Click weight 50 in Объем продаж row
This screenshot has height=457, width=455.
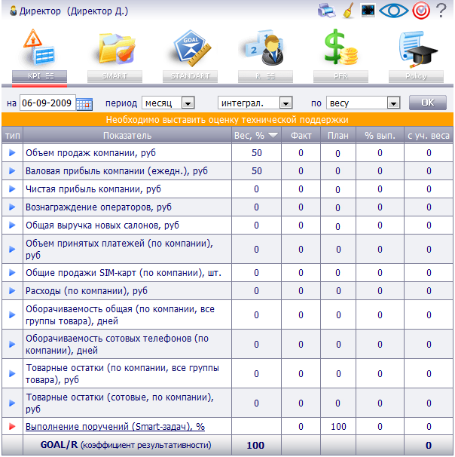256,153
